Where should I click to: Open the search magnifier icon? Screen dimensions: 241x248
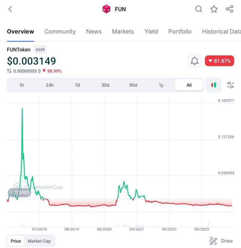(199, 9)
